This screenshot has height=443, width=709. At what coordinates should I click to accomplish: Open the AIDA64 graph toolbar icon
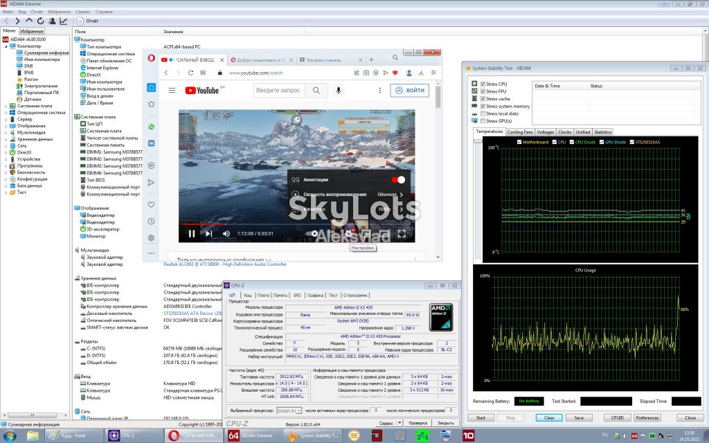point(63,21)
